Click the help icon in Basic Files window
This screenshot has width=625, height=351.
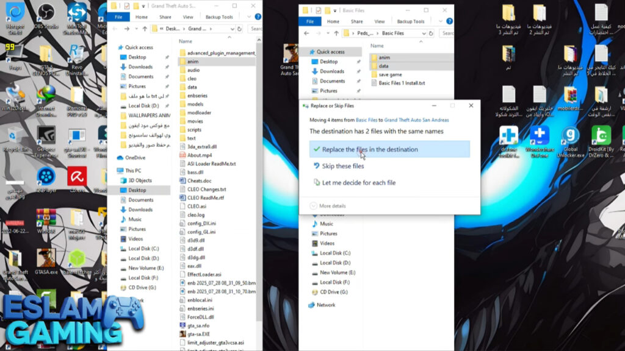pyautogui.click(x=450, y=21)
